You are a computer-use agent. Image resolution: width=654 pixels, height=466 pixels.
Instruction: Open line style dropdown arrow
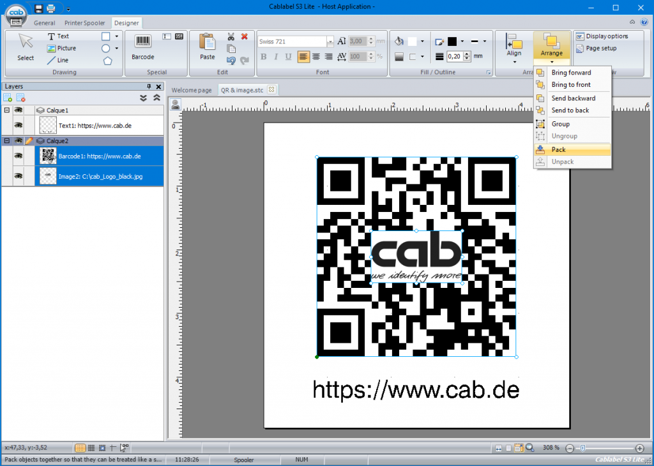(x=485, y=41)
